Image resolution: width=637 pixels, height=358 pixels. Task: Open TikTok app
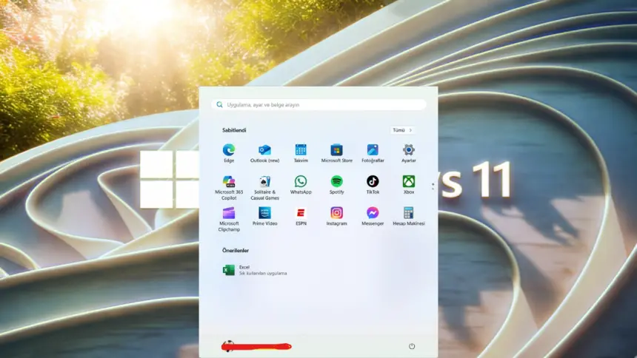(373, 185)
